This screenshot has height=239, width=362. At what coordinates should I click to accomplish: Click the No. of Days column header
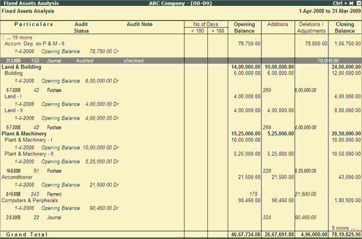coord(206,24)
